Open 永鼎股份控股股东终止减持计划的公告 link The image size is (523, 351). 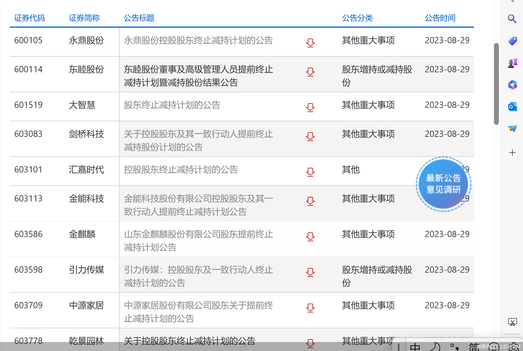[198, 41]
